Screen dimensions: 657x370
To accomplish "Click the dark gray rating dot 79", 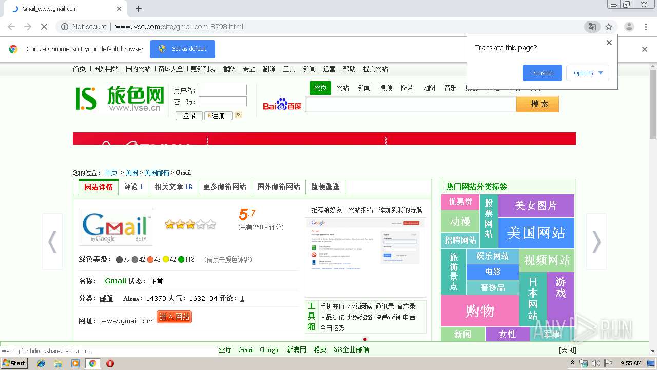I will click(x=119, y=260).
